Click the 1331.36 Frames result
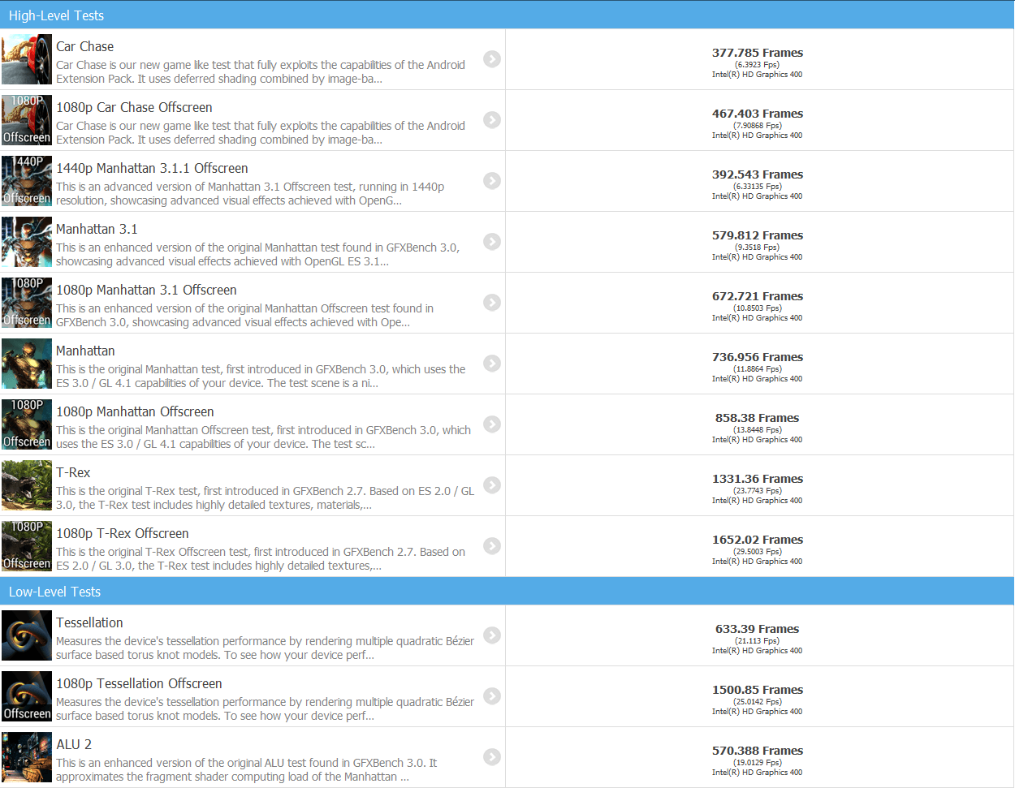The image size is (1015, 788). pos(758,479)
